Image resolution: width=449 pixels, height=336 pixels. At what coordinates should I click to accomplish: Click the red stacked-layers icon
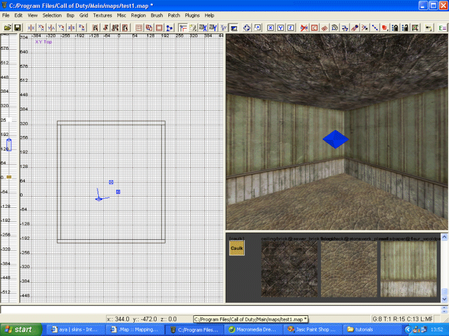point(384,27)
